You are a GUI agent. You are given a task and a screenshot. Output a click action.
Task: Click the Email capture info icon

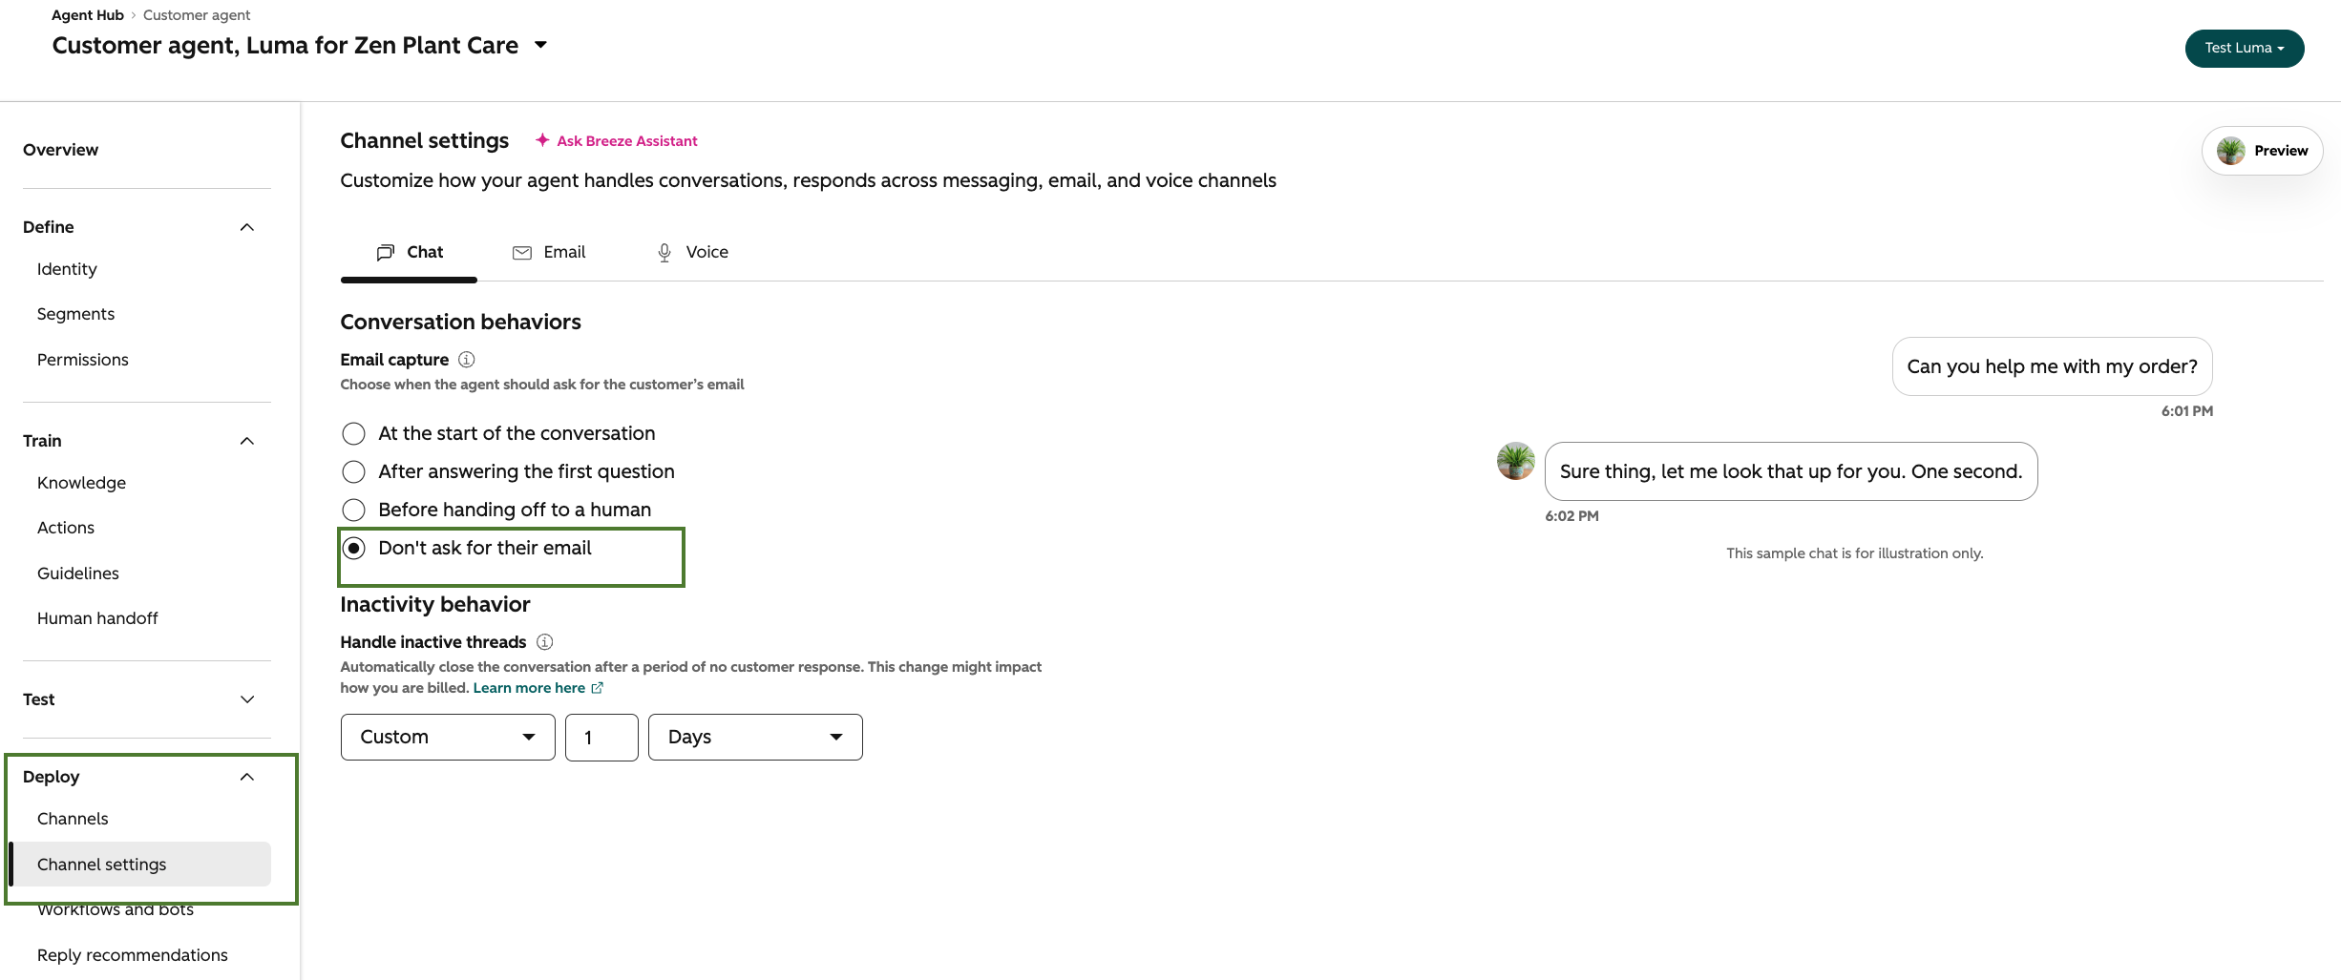(x=467, y=360)
